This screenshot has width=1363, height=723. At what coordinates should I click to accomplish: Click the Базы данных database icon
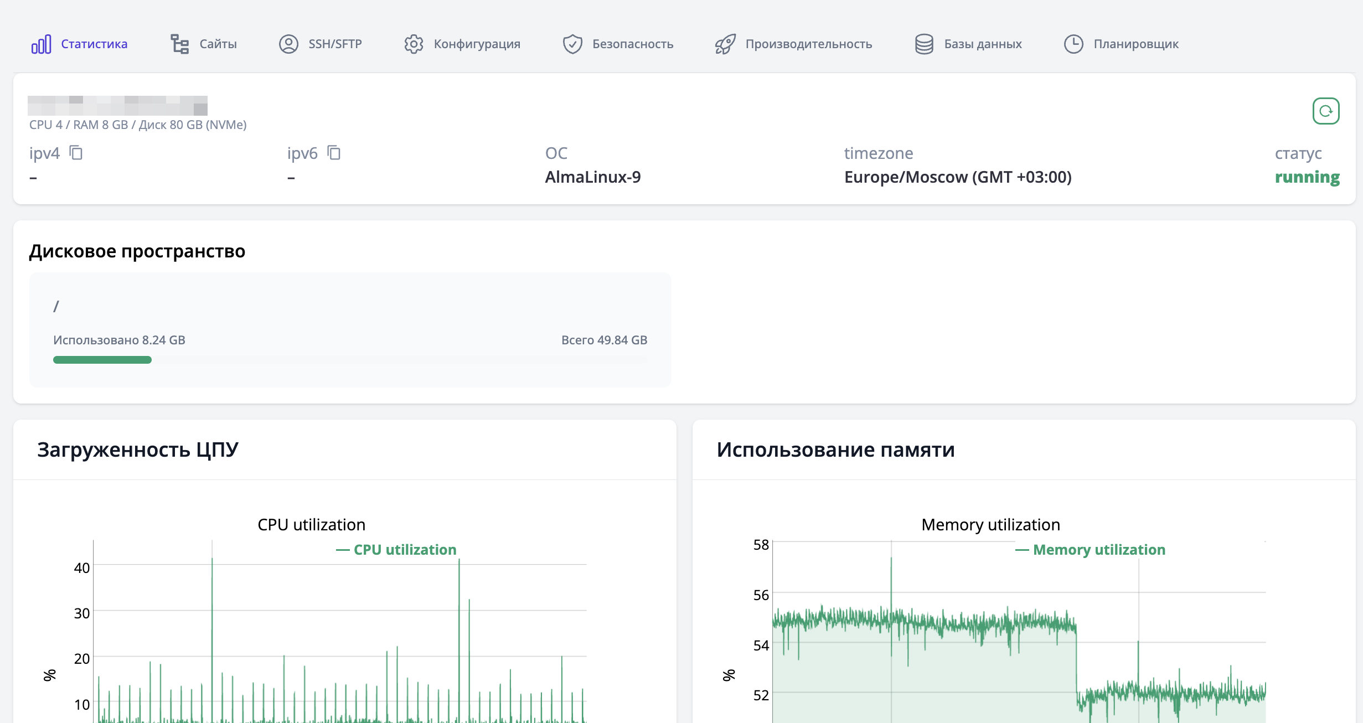click(924, 44)
